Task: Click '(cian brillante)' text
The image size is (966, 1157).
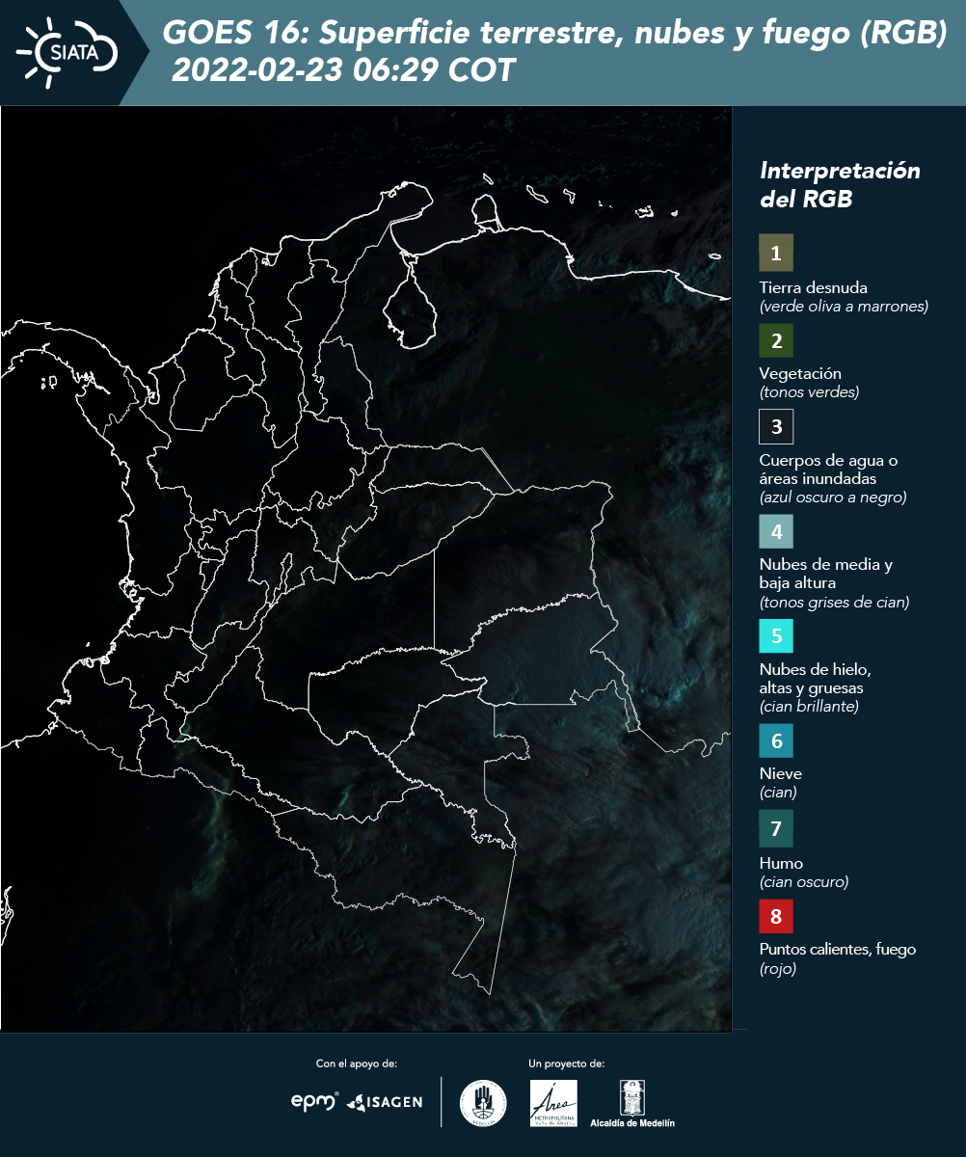Action: point(809,707)
